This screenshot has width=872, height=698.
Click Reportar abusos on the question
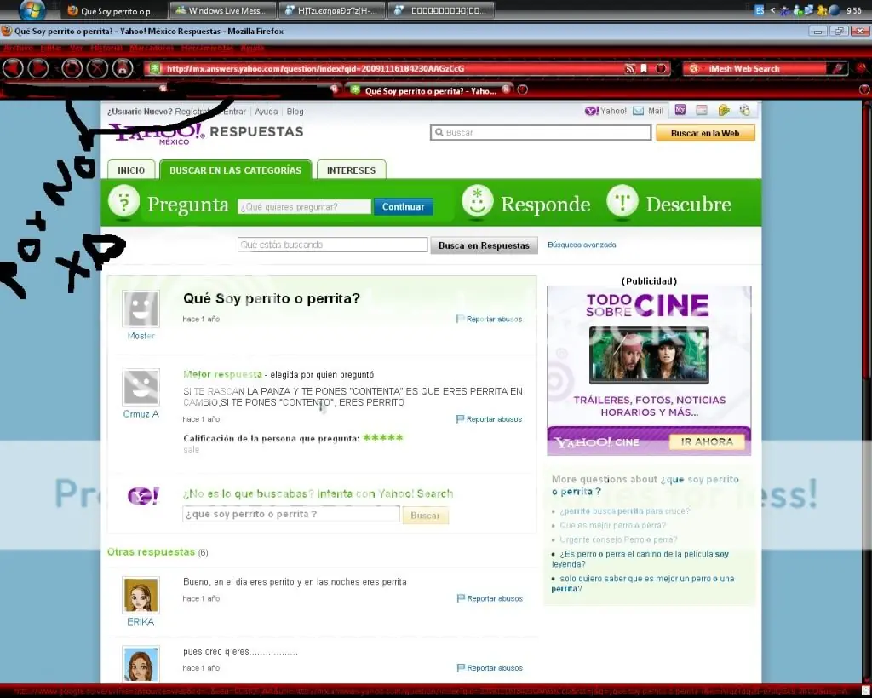(x=490, y=319)
